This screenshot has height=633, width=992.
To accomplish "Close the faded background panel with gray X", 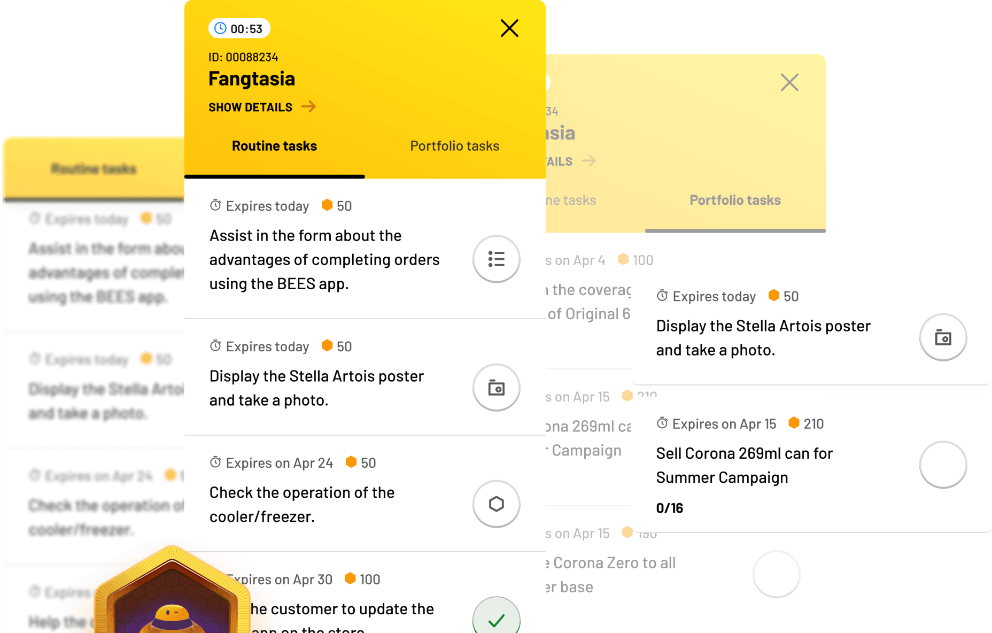I will [x=789, y=82].
